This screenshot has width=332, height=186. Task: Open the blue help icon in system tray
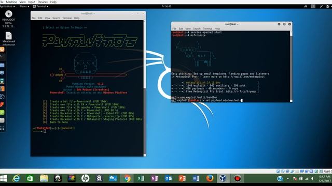tap(280, 179)
